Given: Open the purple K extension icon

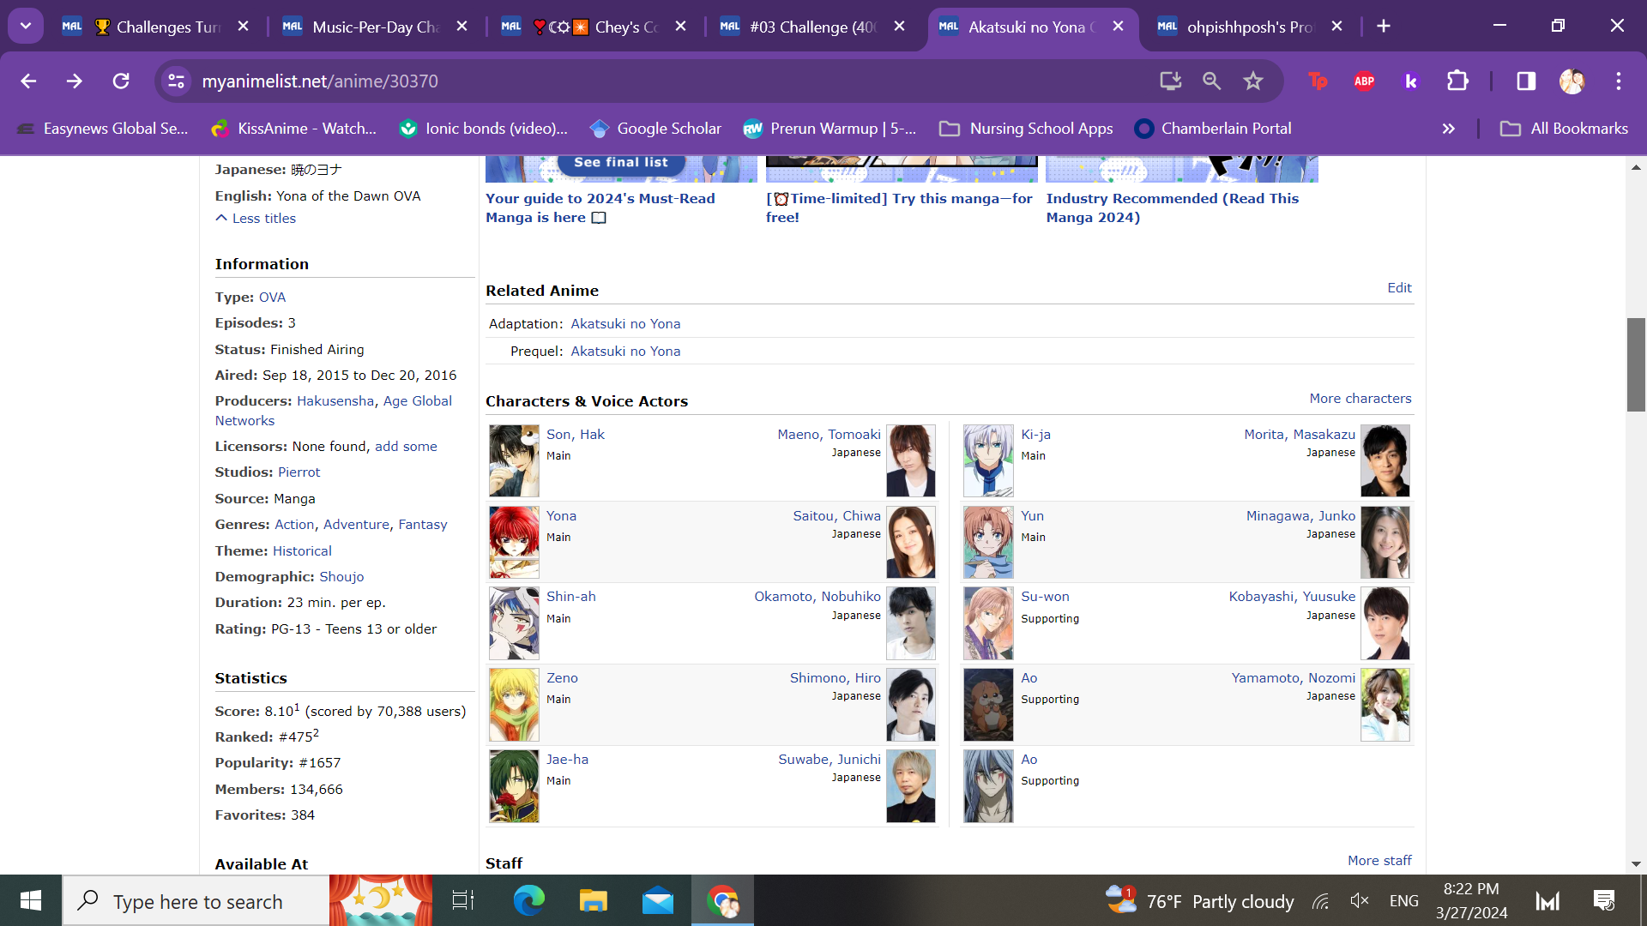Looking at the screenshot, I should coord(1410,81).
